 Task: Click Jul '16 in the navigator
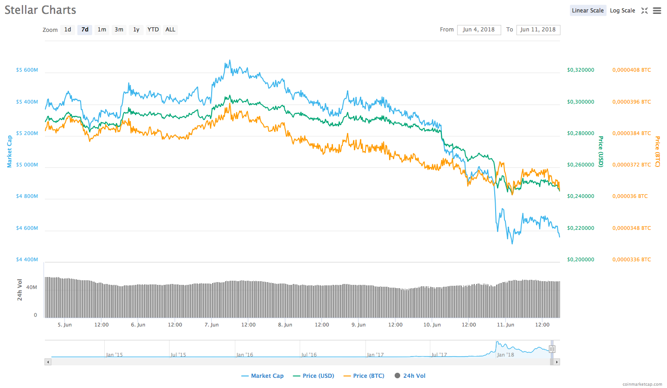309,355
